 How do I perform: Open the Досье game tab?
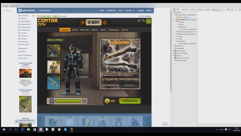coord(95,30)
